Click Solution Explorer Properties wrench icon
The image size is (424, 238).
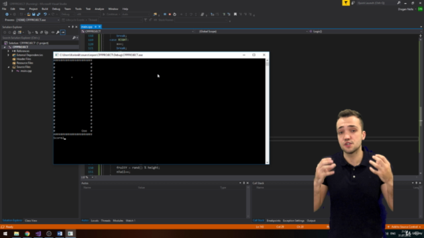tap(58, 32)
